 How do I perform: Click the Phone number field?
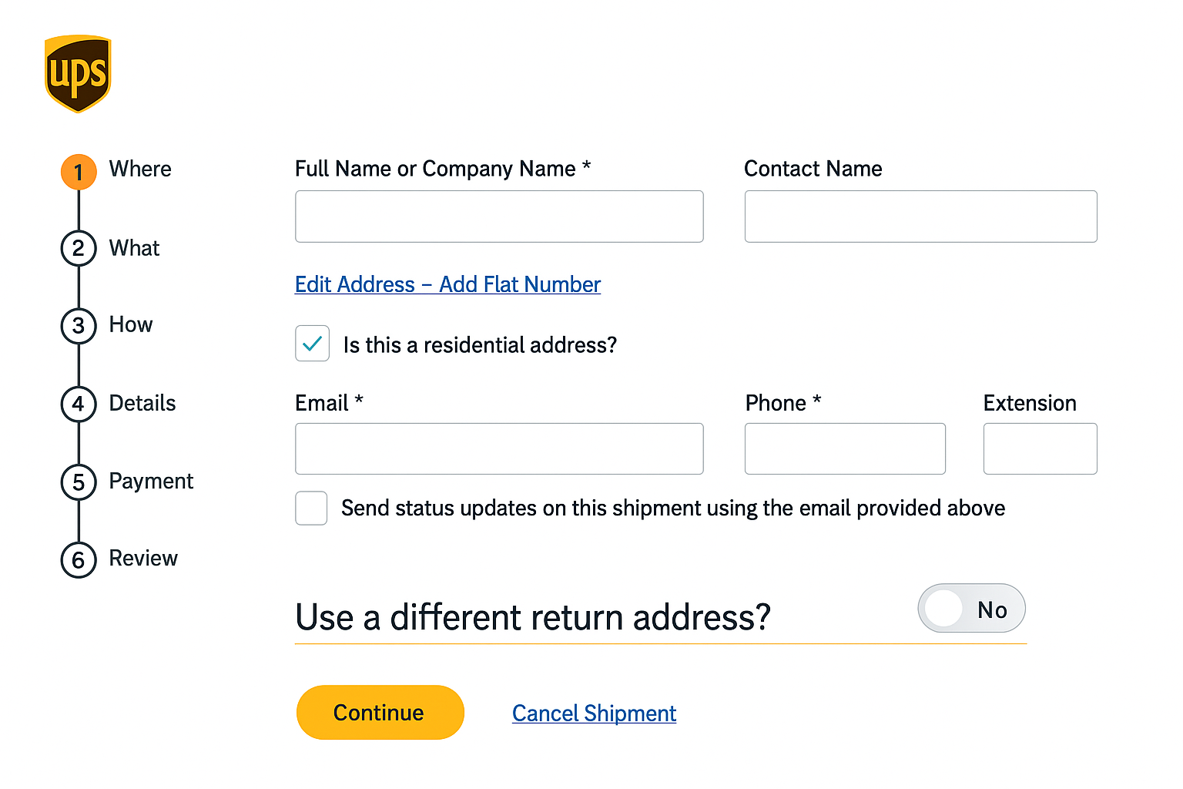pos(845,448)
